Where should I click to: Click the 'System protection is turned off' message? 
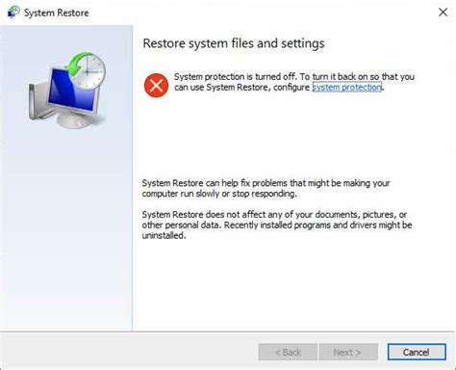(x=294, y=82)
